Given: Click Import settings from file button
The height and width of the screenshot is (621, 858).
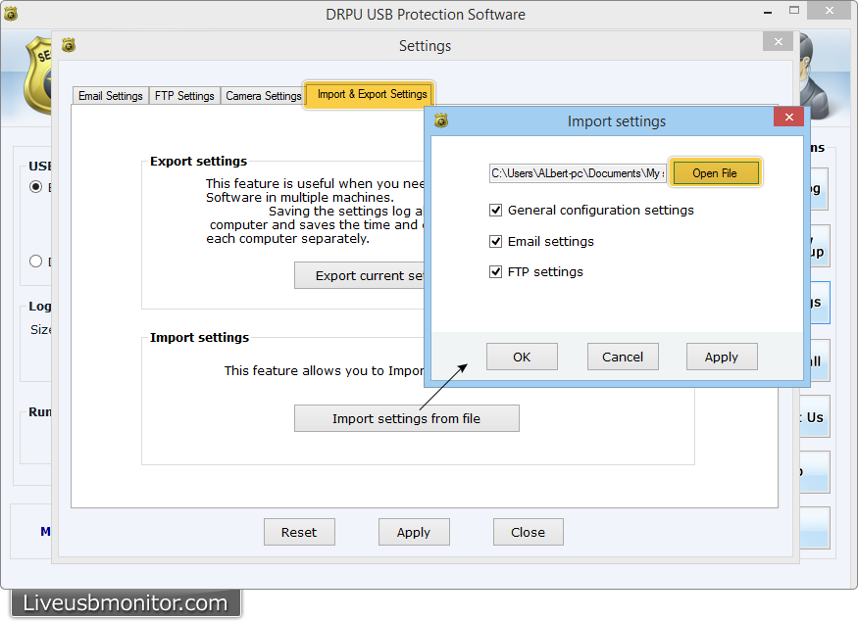Looking at the screenshot, I should pyautogui.click(x=407, y=419).
